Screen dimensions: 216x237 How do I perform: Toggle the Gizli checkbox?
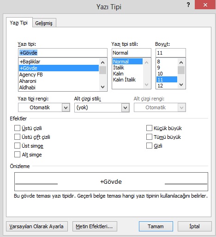tap(149, 146)
